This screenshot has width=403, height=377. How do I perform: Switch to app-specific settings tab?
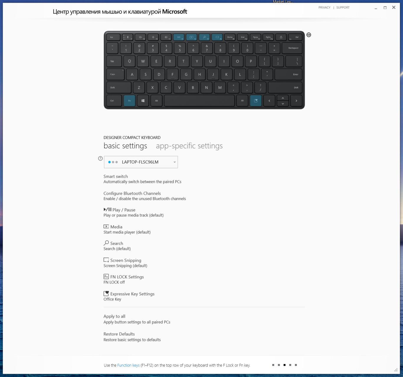189,146
